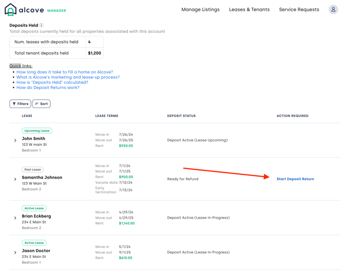The width and height of the screenshot is (350, 272).
Task: Click the Deposits Held info icon
Action: click(41, 25)
